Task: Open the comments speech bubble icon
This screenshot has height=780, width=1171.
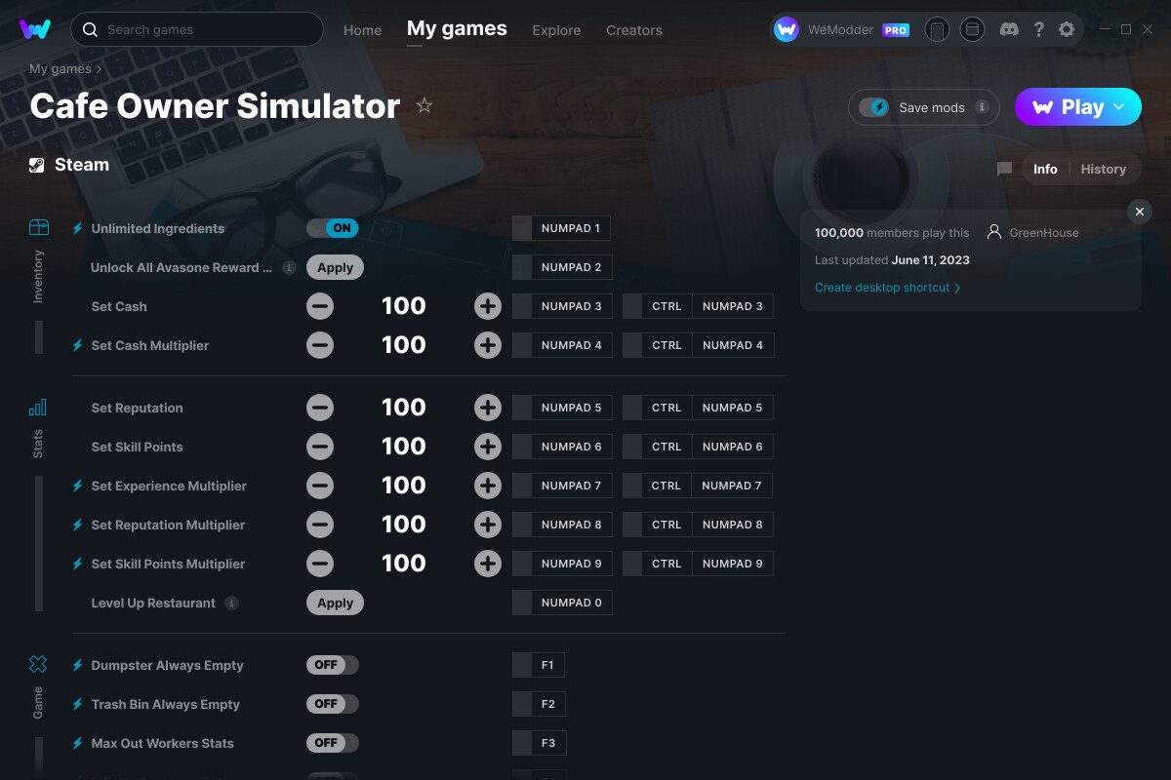Action: coord(1004,169)
